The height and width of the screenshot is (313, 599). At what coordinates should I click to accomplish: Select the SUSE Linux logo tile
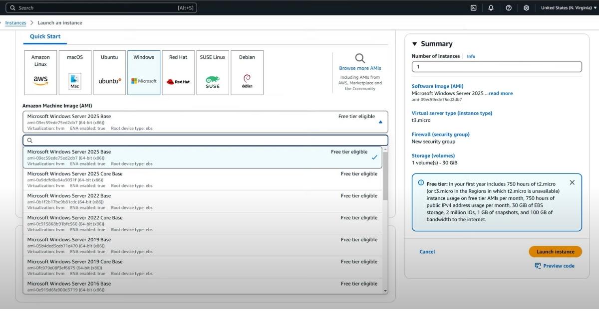pyautogui.click(x=213, y=73)
